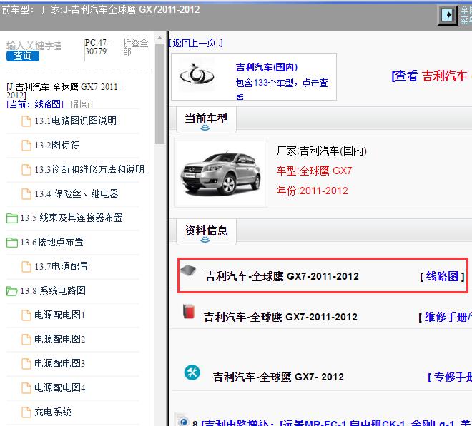Click 年份:2011-2012 text
Viewport: 472px width, 426px height.
pyautogui.click(x=312, y=191)
